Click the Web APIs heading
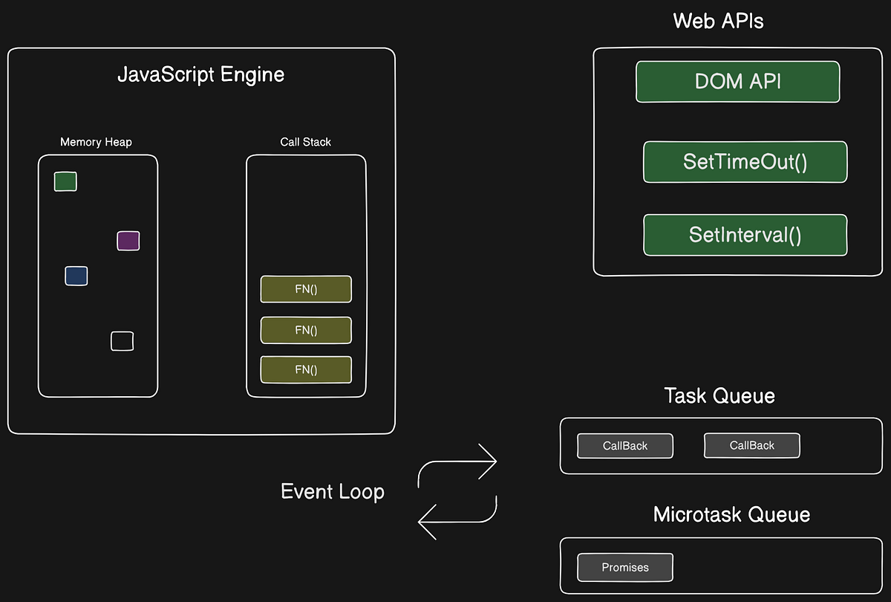 click(x=718, y=21)
